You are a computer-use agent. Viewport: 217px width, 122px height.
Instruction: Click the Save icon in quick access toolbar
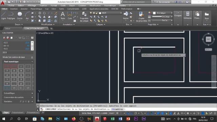click(17, 2)
